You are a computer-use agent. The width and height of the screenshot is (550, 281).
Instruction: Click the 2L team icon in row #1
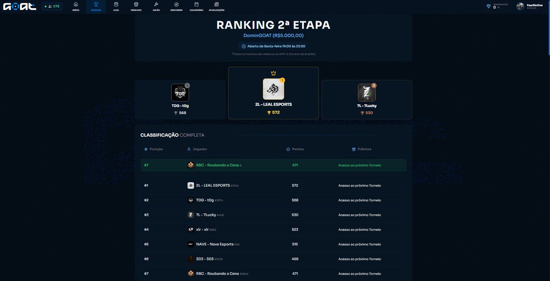(x=191, y=185)
